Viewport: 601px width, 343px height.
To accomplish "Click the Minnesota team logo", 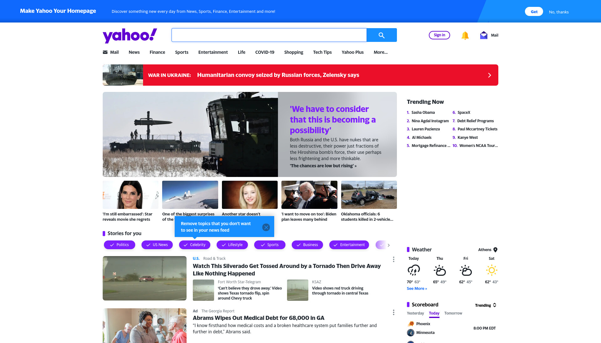I will pyautogui.click(x=411, y=333).
